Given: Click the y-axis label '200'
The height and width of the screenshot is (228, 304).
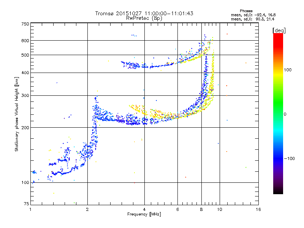Looking at the screenshot, I should coord(25,128).
